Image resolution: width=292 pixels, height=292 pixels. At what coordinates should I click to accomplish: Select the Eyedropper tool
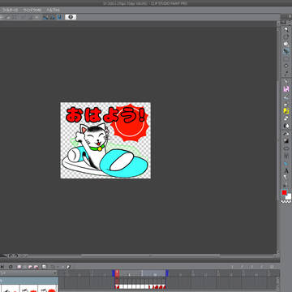pyautogui.click(x=286, y=73)
